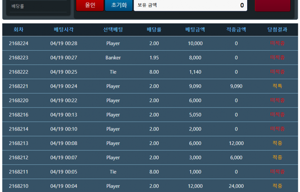
Task: Click the 04/19 00:05 bet time
Action: click(x=64, y=172)
